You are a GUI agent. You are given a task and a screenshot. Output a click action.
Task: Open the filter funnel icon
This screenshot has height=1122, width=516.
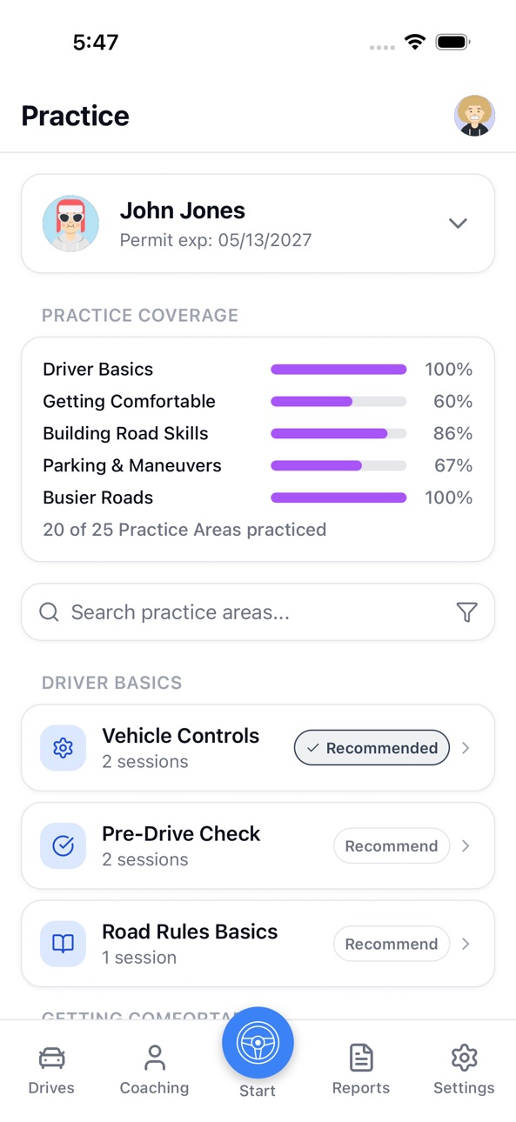pyautogui.click(x=467, y=612)
